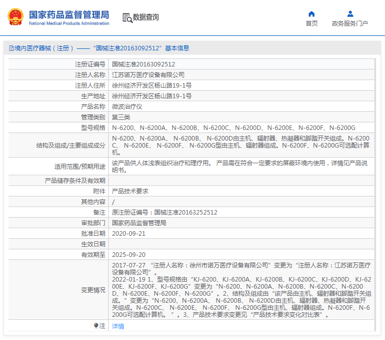This screenshot has height=340, width=385.
Task: Click the 批准日期 row label
Action: click(x=93, y=233)
